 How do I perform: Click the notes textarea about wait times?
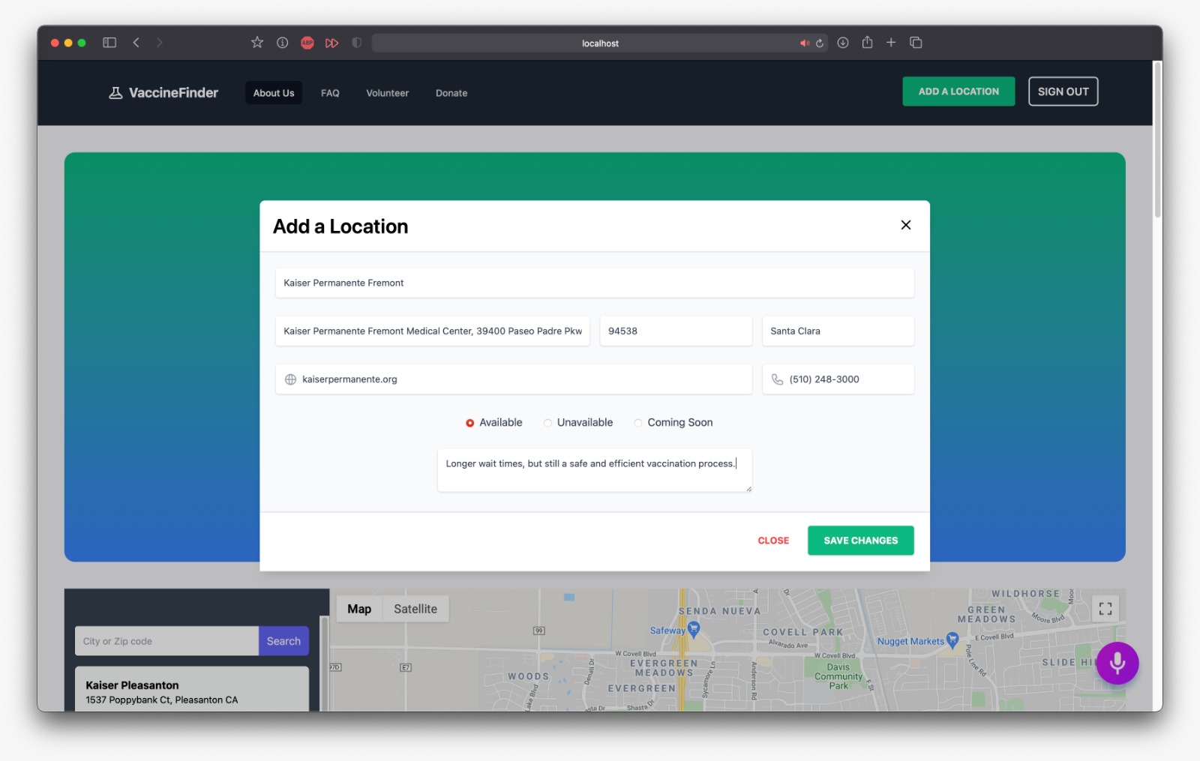595,470
